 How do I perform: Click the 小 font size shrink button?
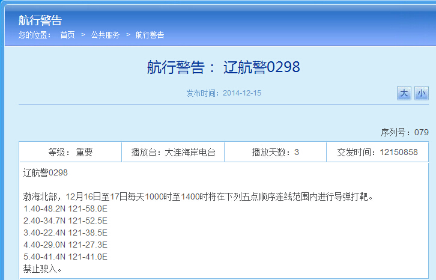pos(422,93)
